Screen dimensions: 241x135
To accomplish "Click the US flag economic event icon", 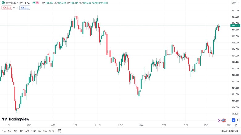I will [x=224, y=121].
